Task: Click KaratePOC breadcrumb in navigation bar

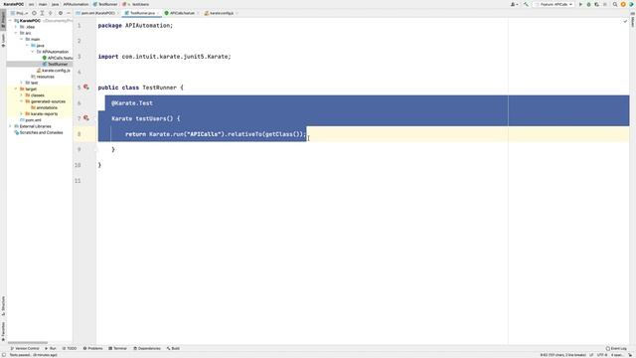Action: pos(14,4)
